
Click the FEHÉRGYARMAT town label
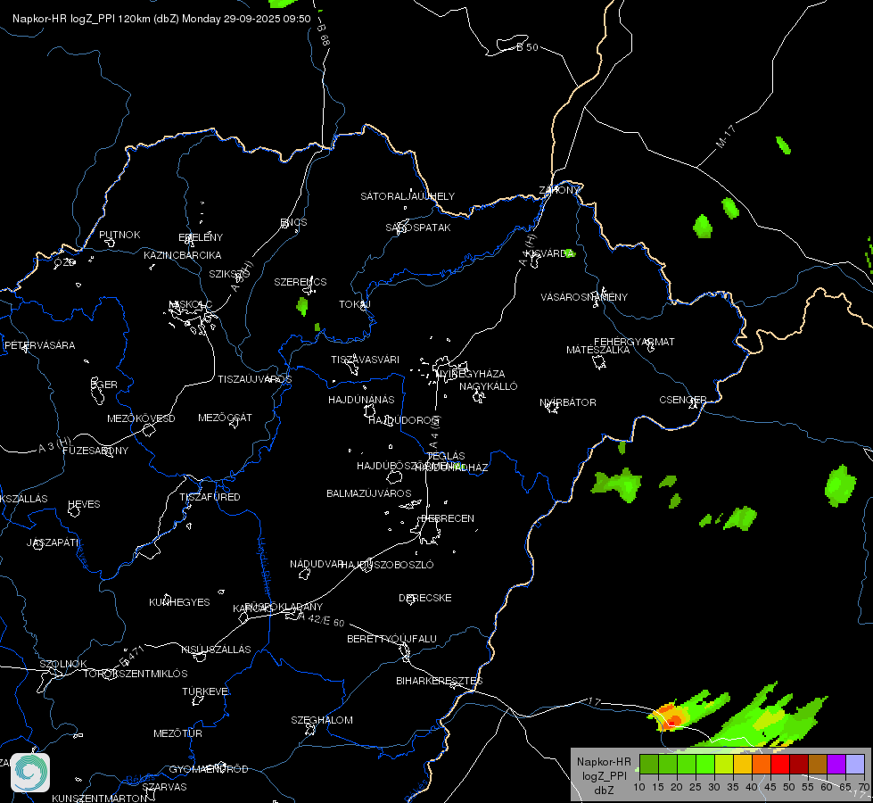(634, 342)
